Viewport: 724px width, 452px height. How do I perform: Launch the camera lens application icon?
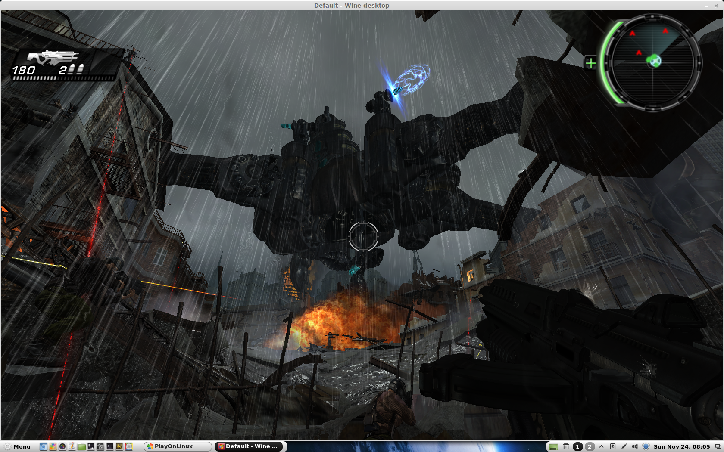tap(62, 446)
